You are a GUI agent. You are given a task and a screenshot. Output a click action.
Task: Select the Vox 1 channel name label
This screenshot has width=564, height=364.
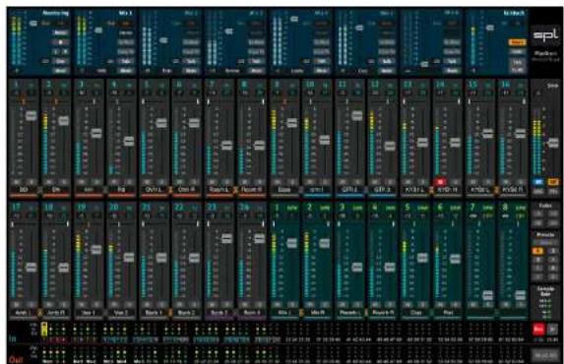(x=89, y=313)
